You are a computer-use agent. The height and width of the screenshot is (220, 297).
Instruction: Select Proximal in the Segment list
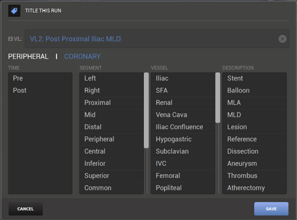111,102
